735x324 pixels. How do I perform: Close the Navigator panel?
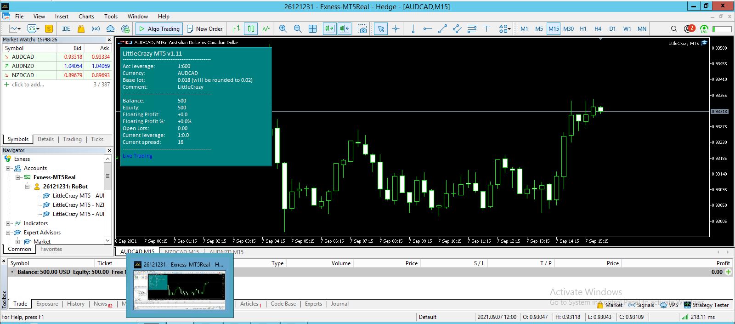109,150
